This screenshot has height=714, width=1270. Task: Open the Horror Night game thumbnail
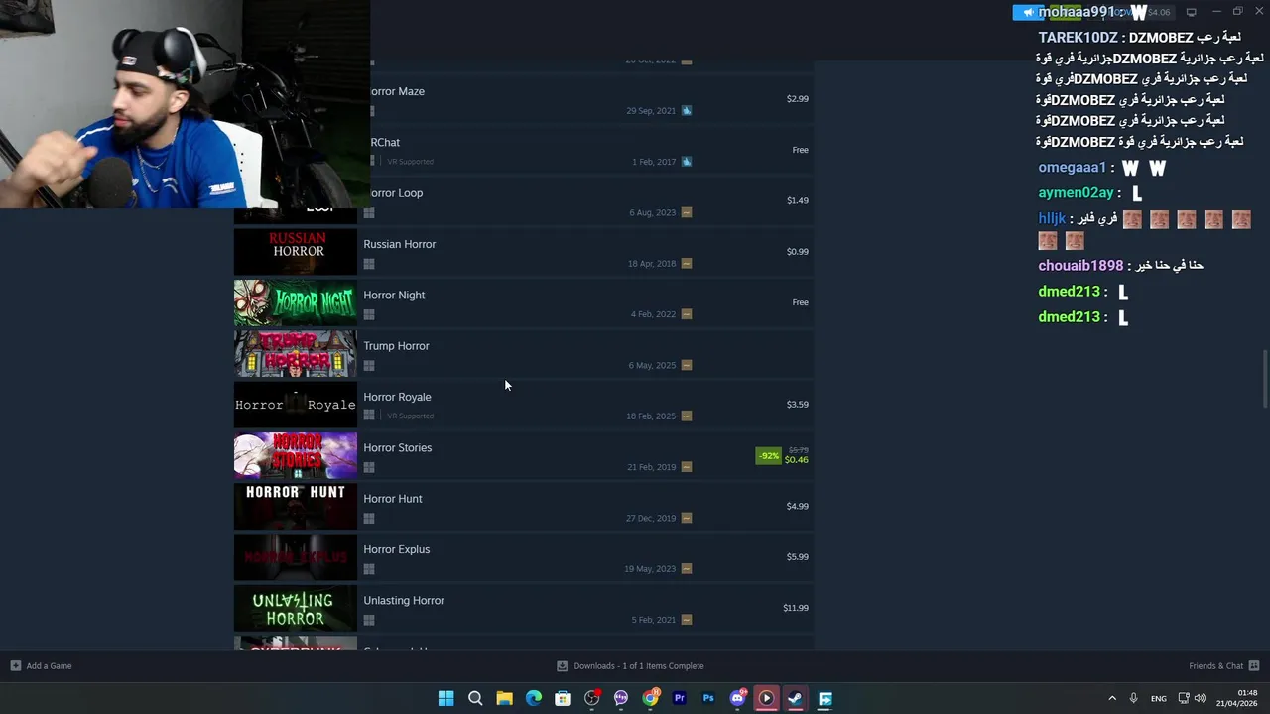[x=295, y=302]
